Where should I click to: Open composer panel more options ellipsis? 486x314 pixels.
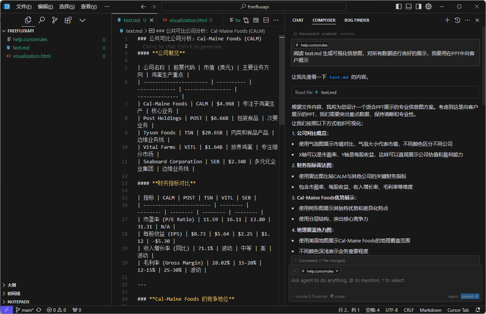467,20
